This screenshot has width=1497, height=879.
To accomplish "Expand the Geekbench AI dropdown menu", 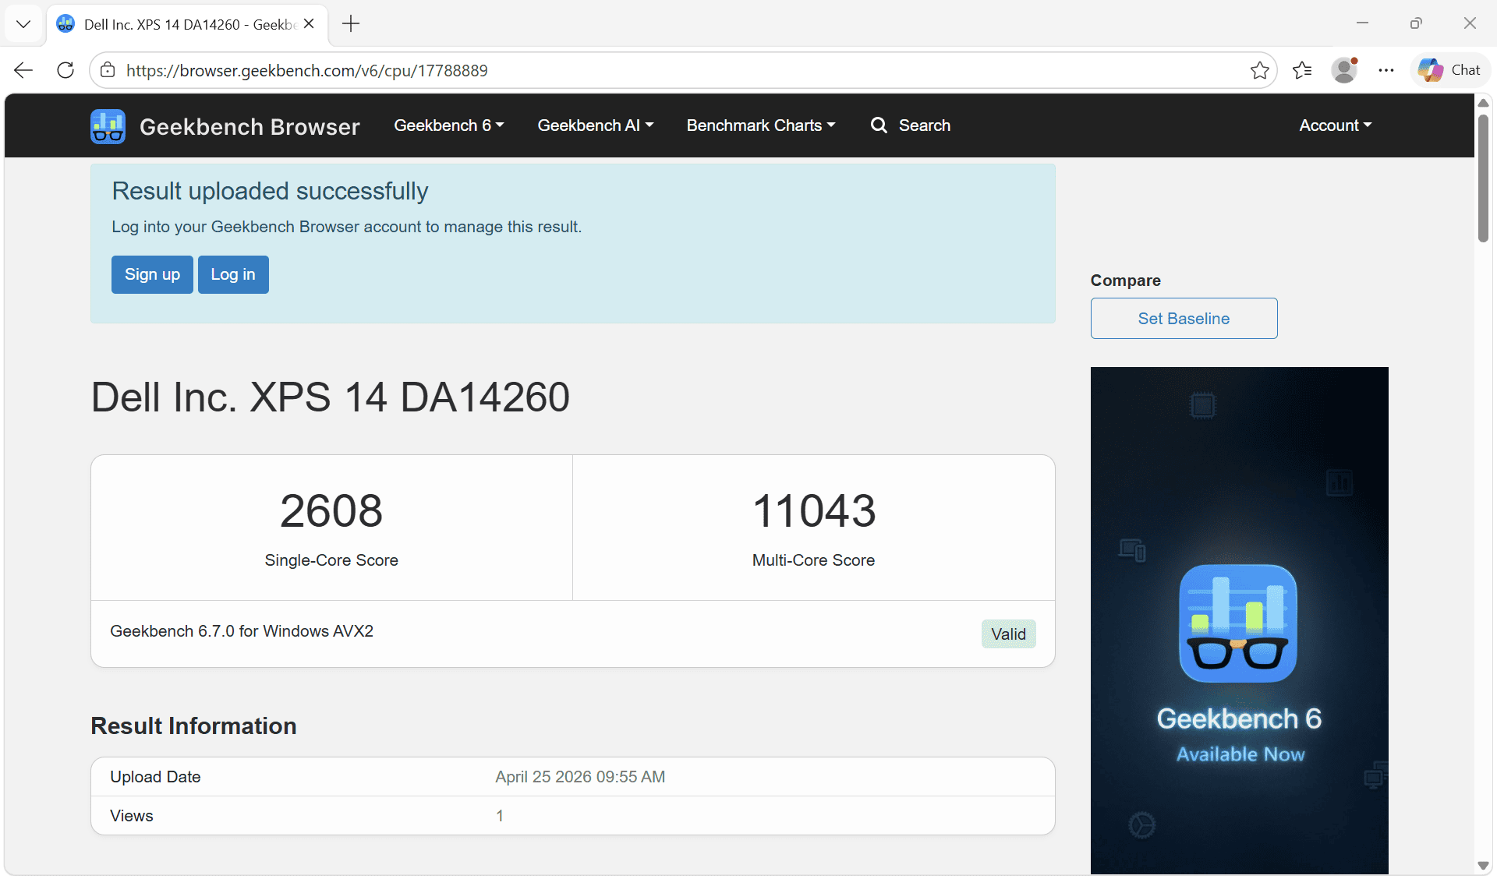I will [x=596, y=125].
